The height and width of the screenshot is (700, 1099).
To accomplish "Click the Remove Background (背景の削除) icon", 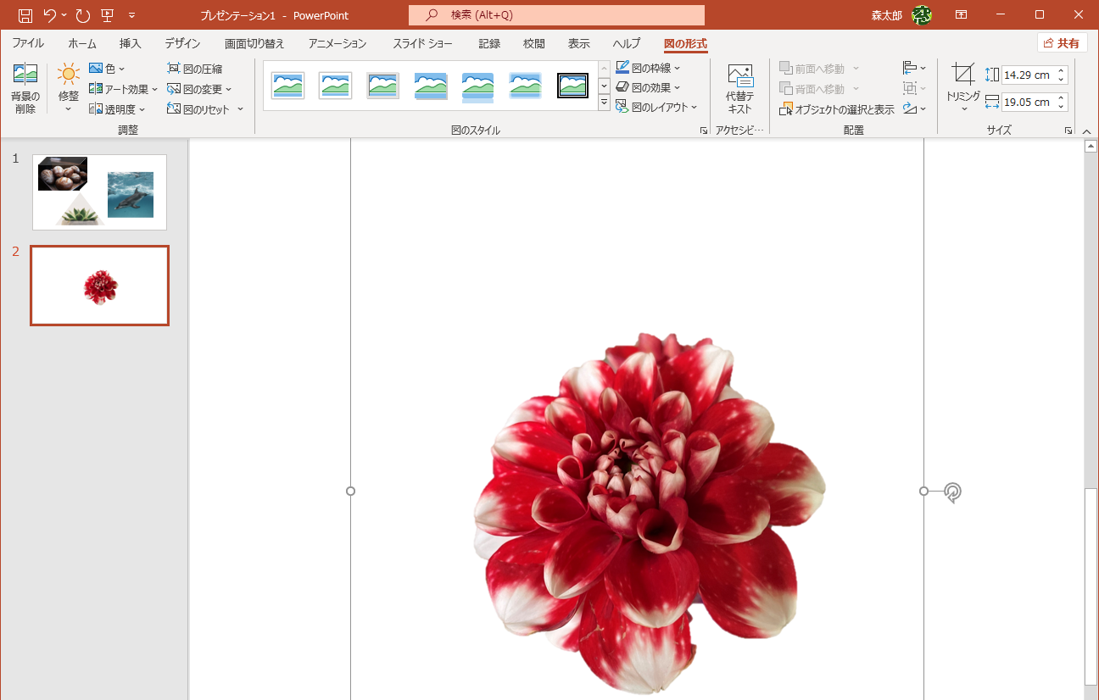I will click(25, 75).
